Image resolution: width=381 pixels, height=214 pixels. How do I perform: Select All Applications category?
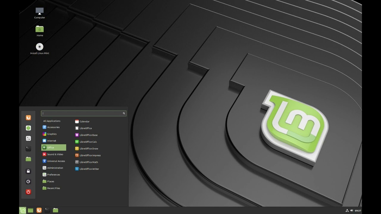coord(52,121)
